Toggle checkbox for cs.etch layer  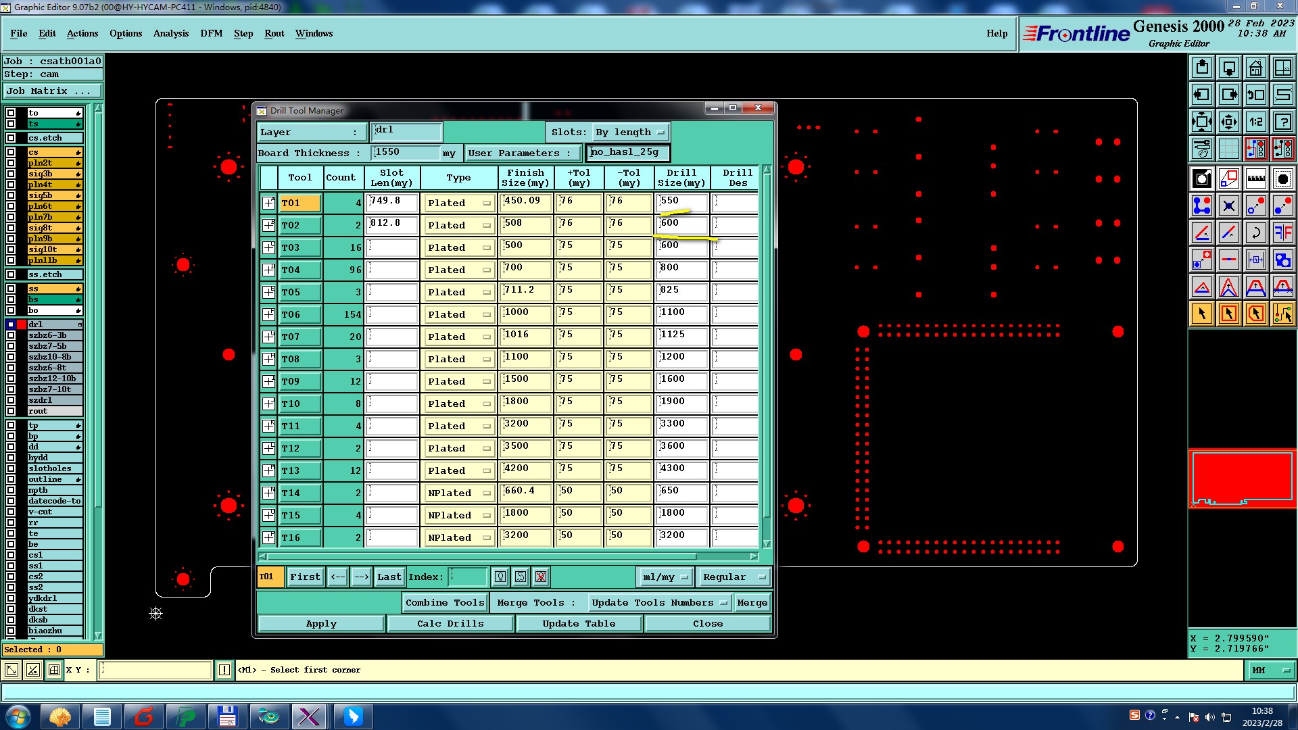tap(11, 138)
